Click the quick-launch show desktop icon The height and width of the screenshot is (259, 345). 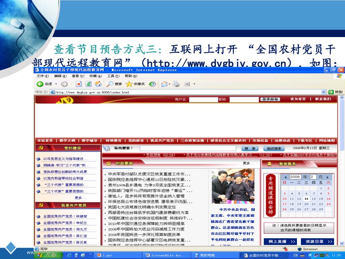click(76, 255)
